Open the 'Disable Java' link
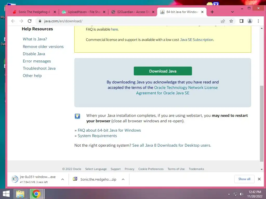 (x=34, y=54)
